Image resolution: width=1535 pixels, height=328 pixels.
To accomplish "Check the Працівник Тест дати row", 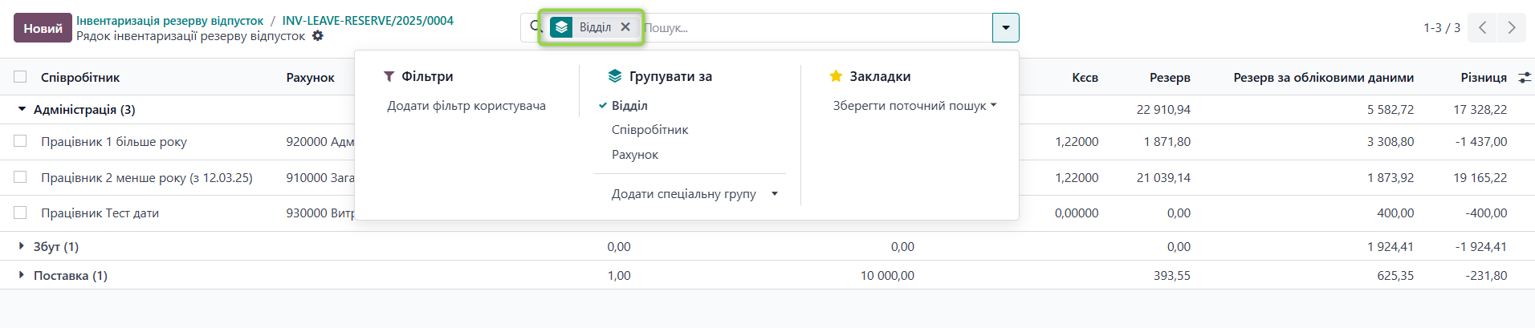I will click(20, 213).
